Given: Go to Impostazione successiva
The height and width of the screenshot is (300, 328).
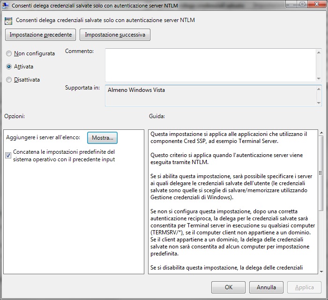Looking at the screenshot, I should pyautogui.click(x=115, y=35).
